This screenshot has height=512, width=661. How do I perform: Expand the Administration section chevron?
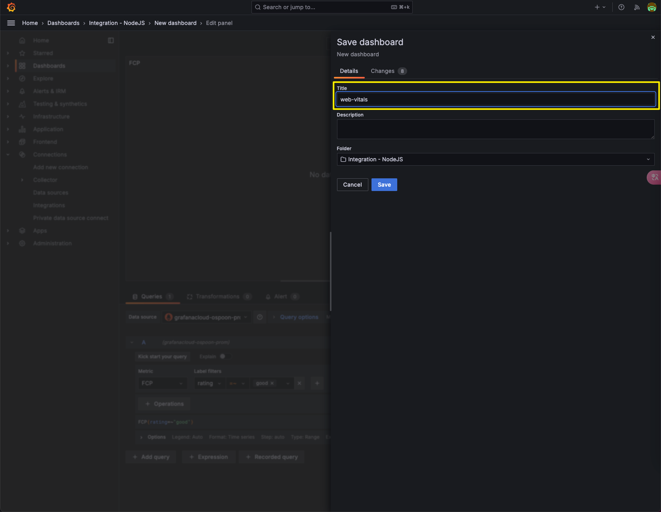(8, 243)
